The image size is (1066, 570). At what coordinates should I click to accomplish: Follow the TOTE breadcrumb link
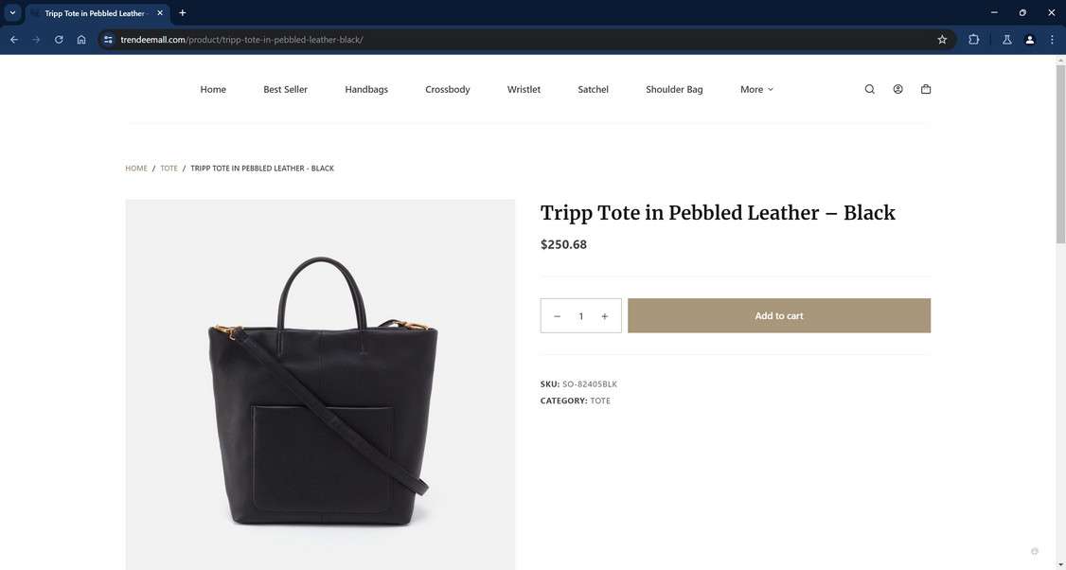coord(169,168)
